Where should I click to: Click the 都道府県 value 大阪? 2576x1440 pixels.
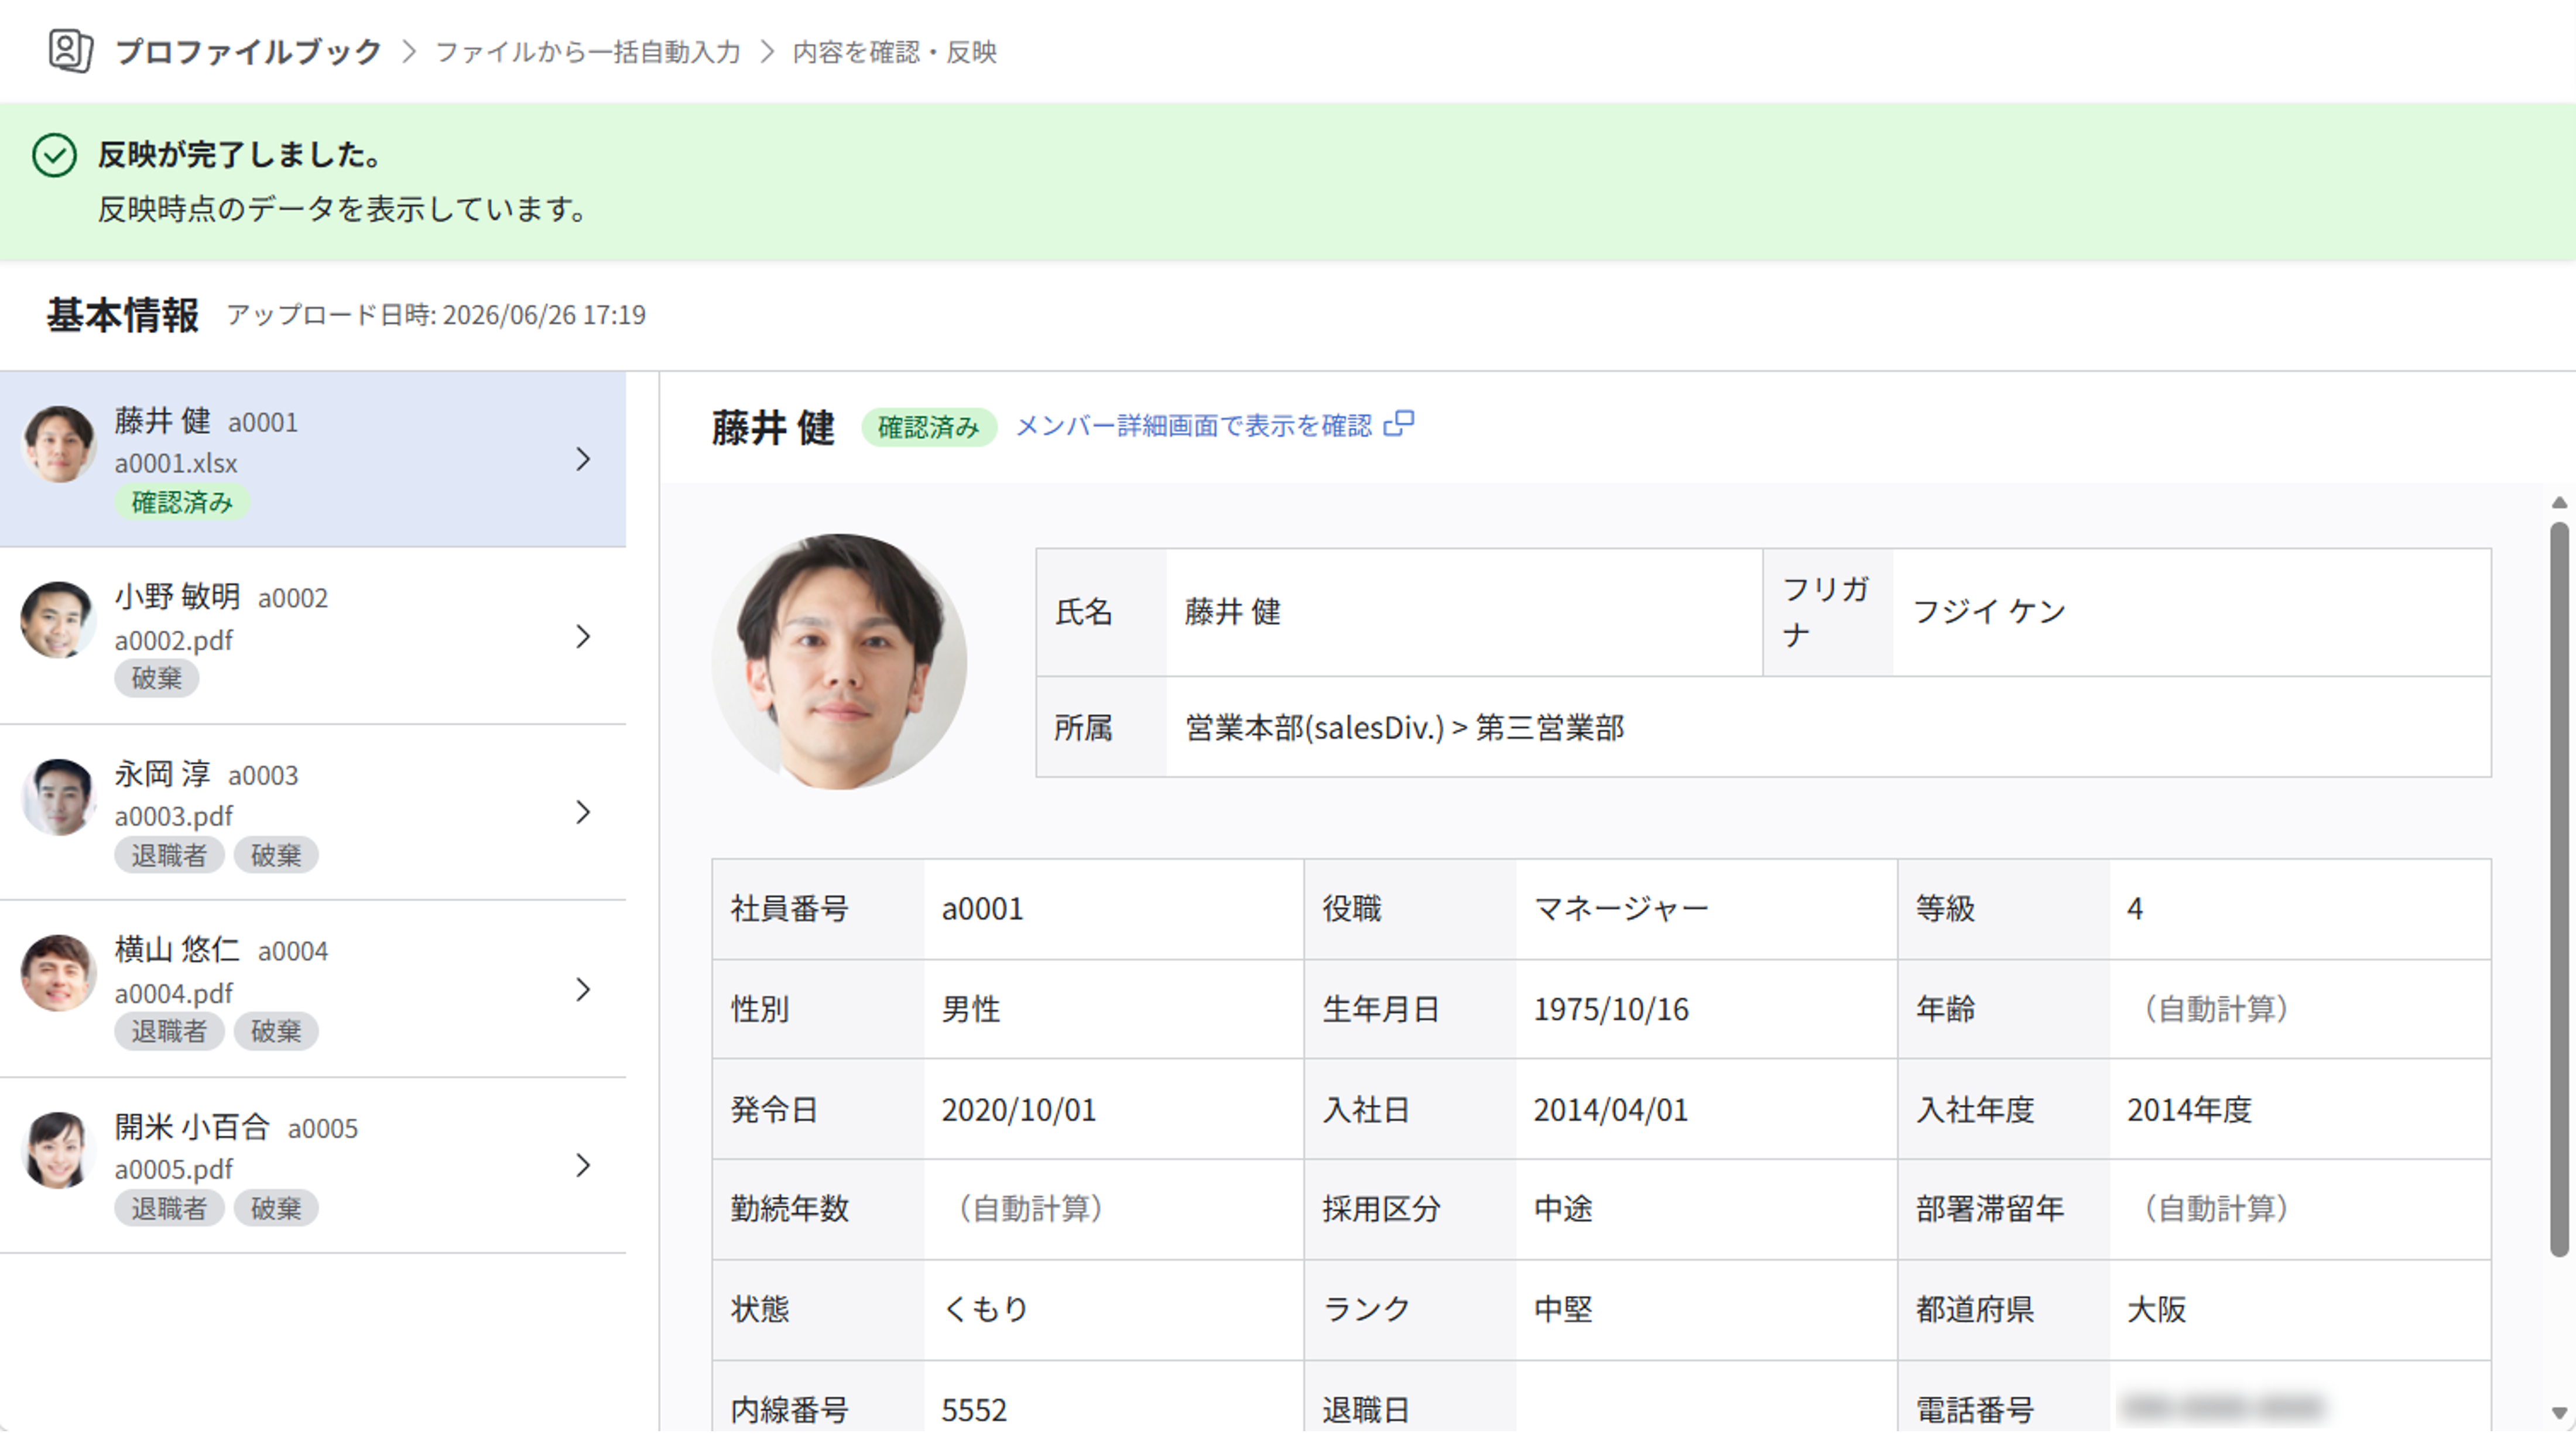[x=2156, y=1309]
